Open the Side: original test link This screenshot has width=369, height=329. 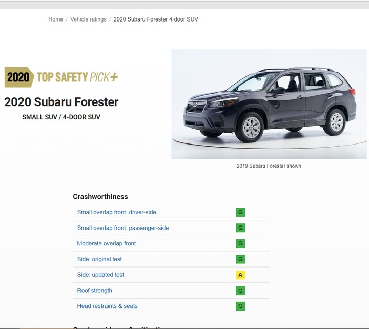pyautogui.click(x=99, y=259)
